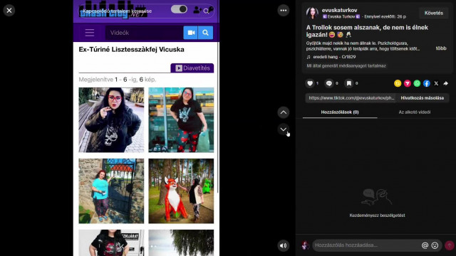Open the evuskaturkov username link

coord(339,10)
